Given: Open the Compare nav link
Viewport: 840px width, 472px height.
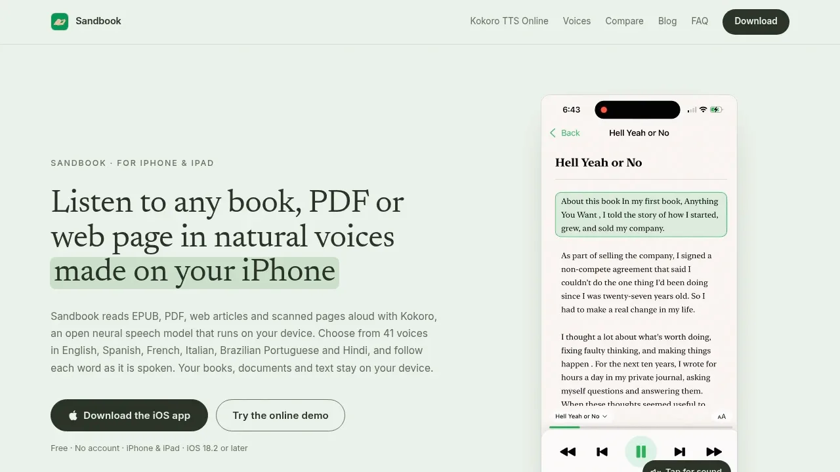Looking at the screenshot, I should pyautogui.click(x=624, y=21).
